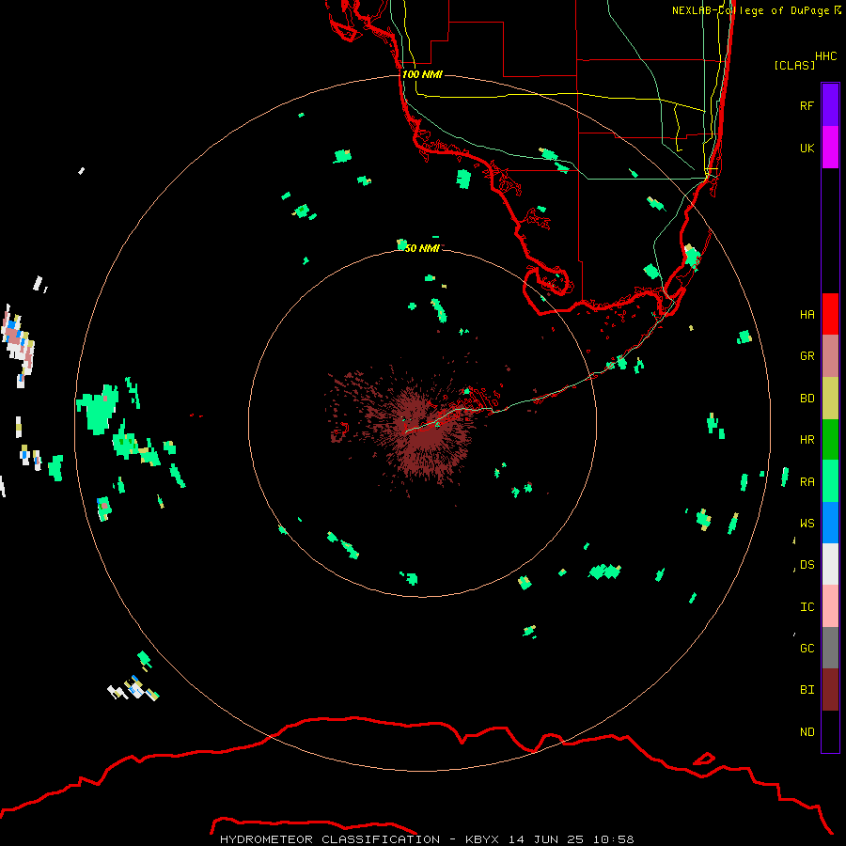
Task: Select the IC ice crystals pink swatch
Action: pos(830,606)
